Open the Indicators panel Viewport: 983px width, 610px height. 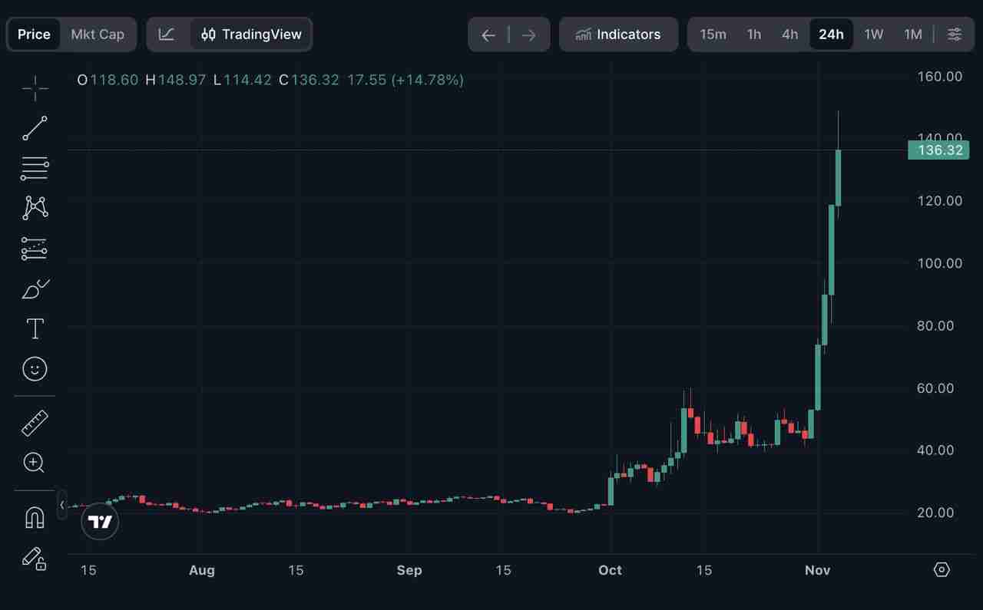(618, 34)
